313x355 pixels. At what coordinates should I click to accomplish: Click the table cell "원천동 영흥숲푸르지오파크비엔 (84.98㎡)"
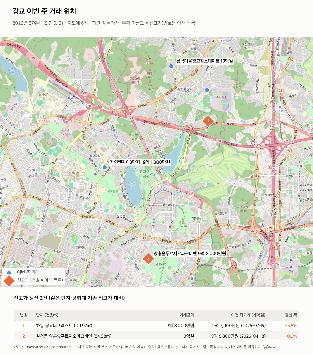point(74,336)
